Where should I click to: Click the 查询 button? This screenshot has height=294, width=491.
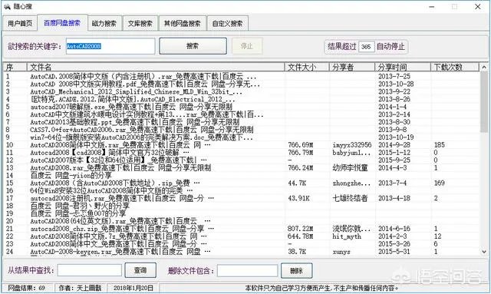[140, 270]
